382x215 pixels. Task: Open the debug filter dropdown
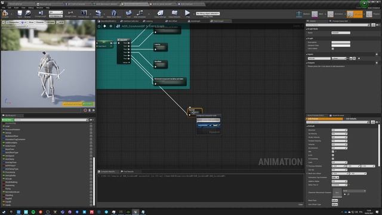coord(208,14)
